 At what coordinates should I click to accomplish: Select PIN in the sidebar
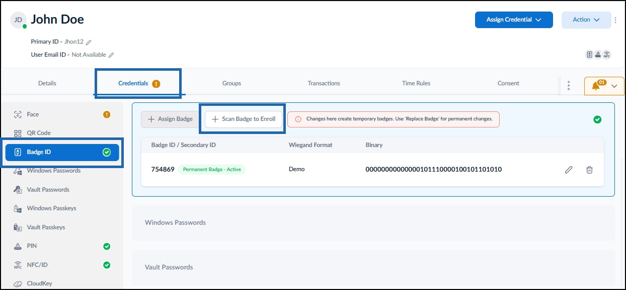[x=62, y=246]
